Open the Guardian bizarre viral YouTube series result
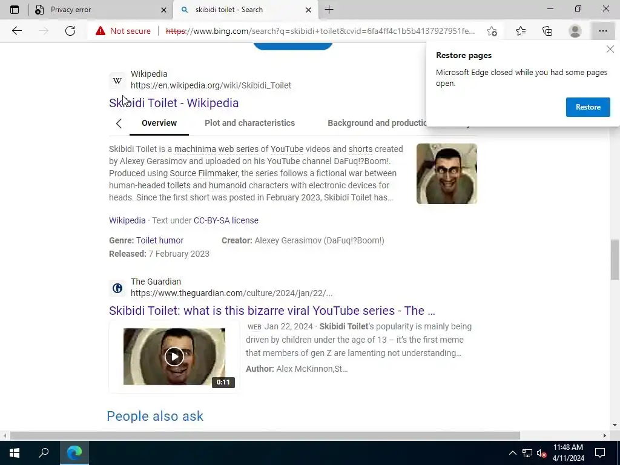This screenshot has height=465, width=620. [272, 311]
